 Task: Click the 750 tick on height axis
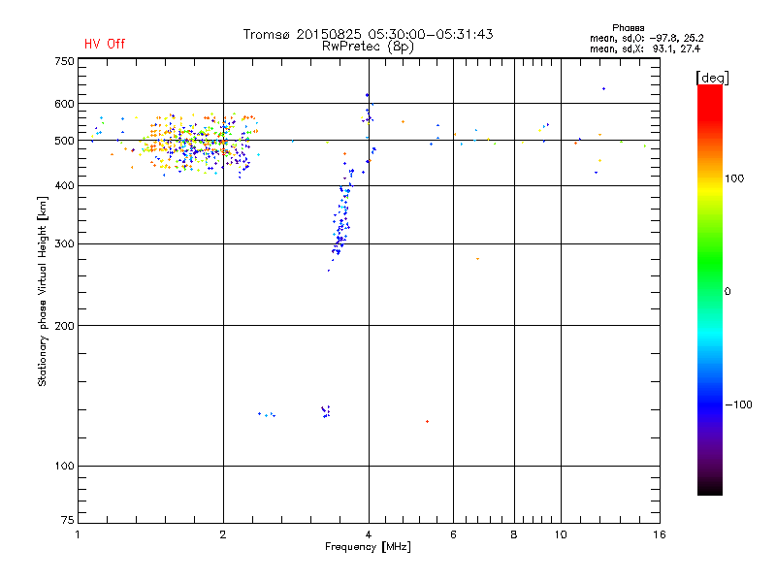click(x=64, y=61)
